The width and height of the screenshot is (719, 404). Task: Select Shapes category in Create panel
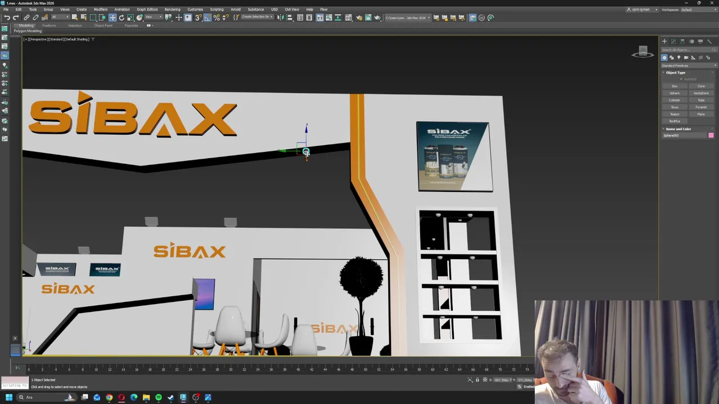coord(672,57)
